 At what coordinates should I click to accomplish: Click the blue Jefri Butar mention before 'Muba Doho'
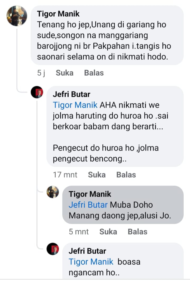pyautogui.click(x=88, y=205)
